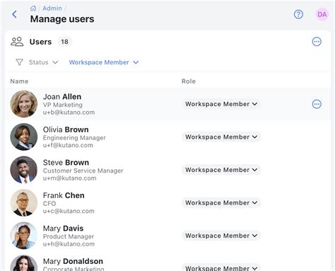Click the Users section heading

[x=40, y=42]
